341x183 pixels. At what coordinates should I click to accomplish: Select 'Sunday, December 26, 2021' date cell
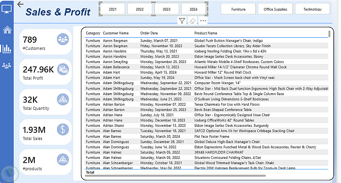click(x=162, y=142)
